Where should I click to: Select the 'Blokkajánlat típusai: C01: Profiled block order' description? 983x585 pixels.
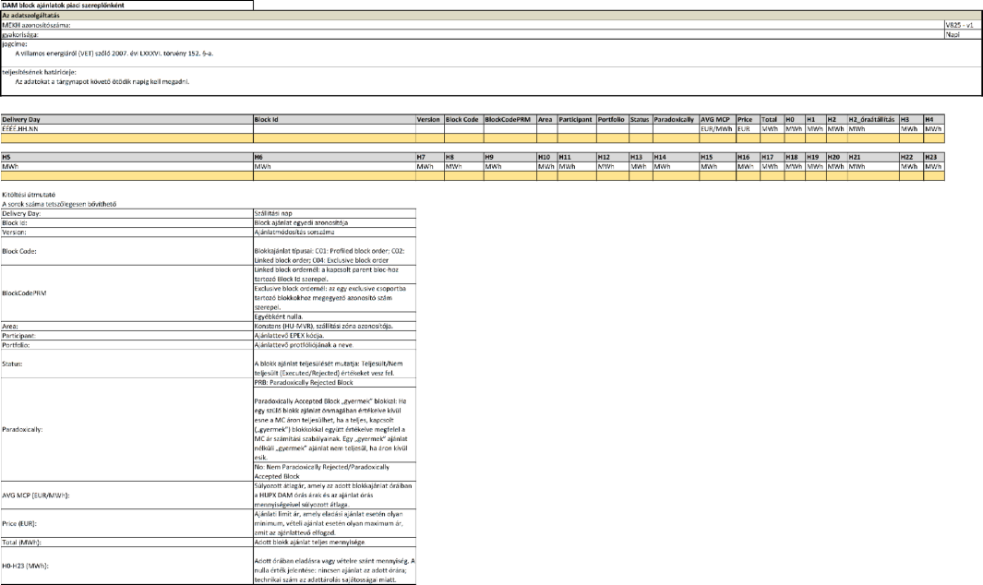pyautogui.click(x=335, y=251)
